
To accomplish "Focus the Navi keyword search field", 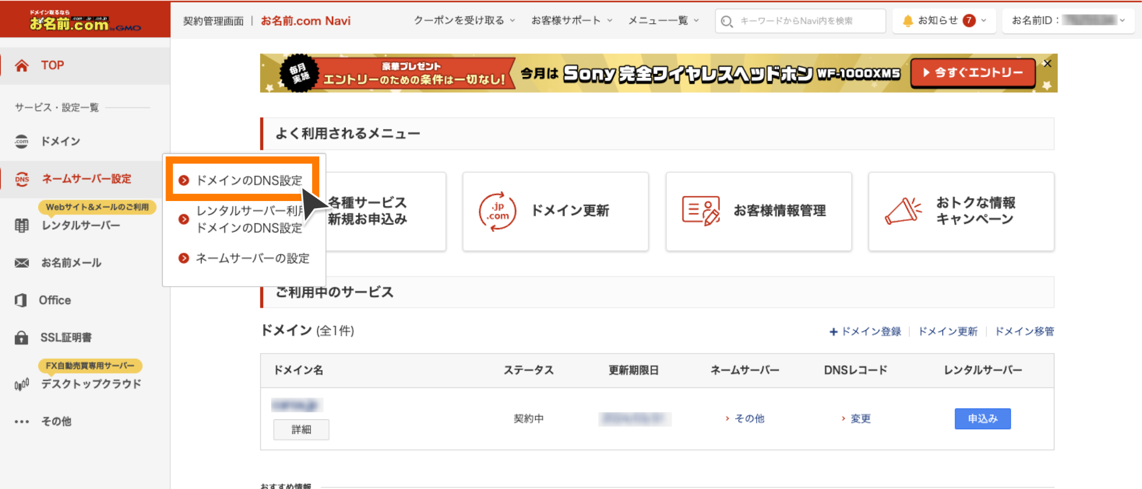I will [800, 21].
